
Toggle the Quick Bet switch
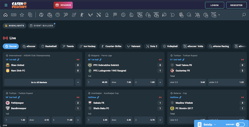(240, 124)
